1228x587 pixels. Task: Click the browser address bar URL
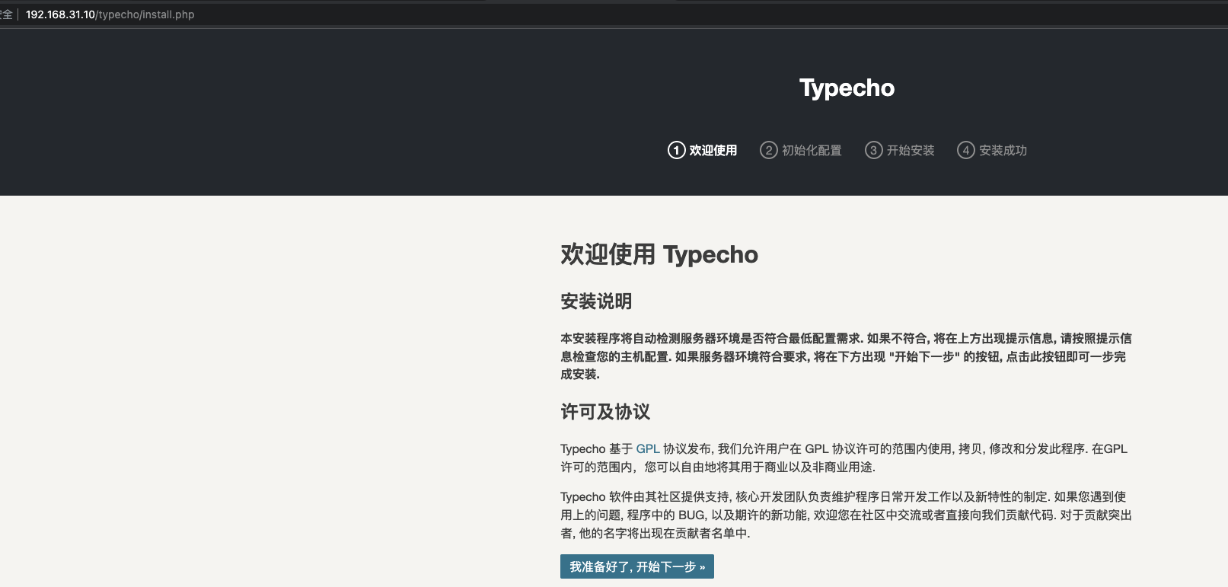[110, 14]
